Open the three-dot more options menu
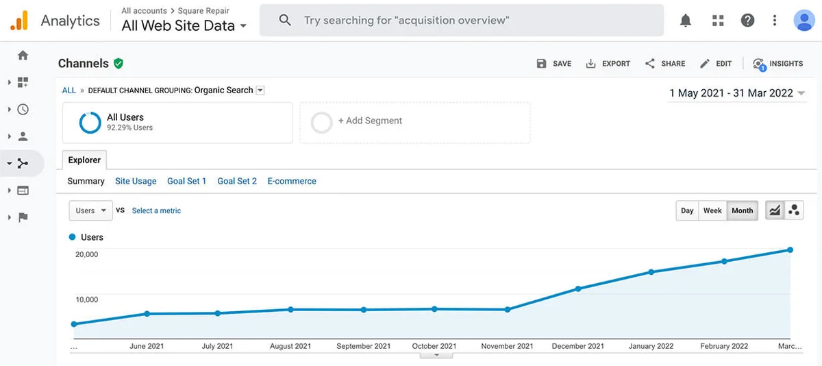This screenshot has width=822, height=366. click(775, 21)
